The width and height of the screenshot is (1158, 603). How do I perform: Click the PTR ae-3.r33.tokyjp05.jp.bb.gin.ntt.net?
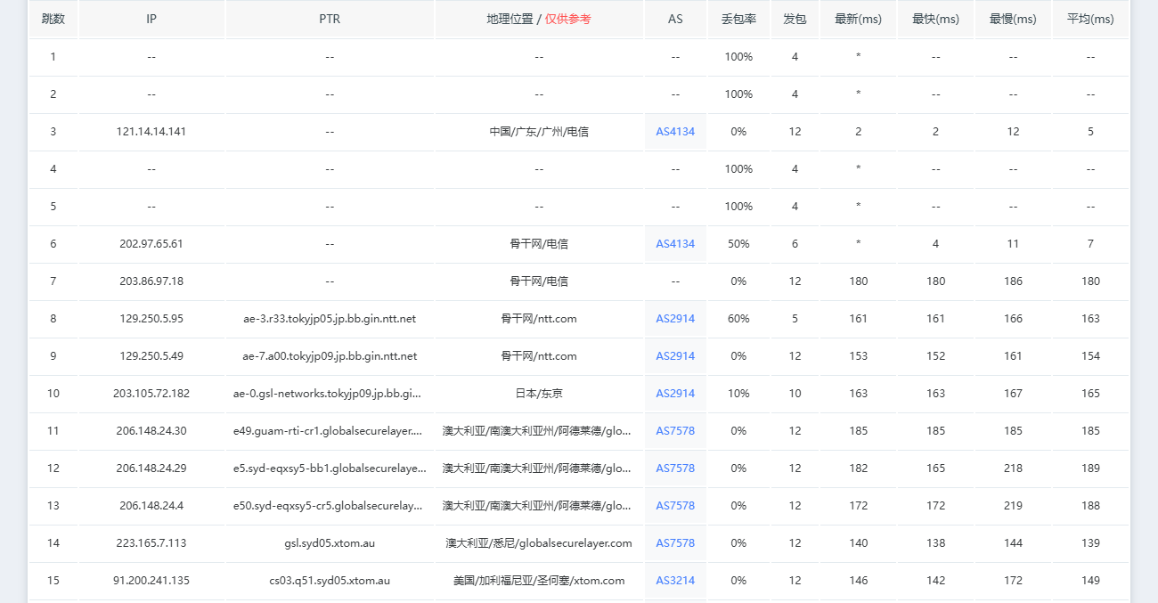pyautogui.click(x=330, y=319)
